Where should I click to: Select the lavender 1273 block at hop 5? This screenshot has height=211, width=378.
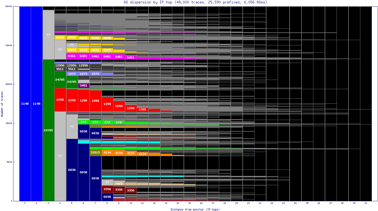pyautogui.click(x=72, y=74)
